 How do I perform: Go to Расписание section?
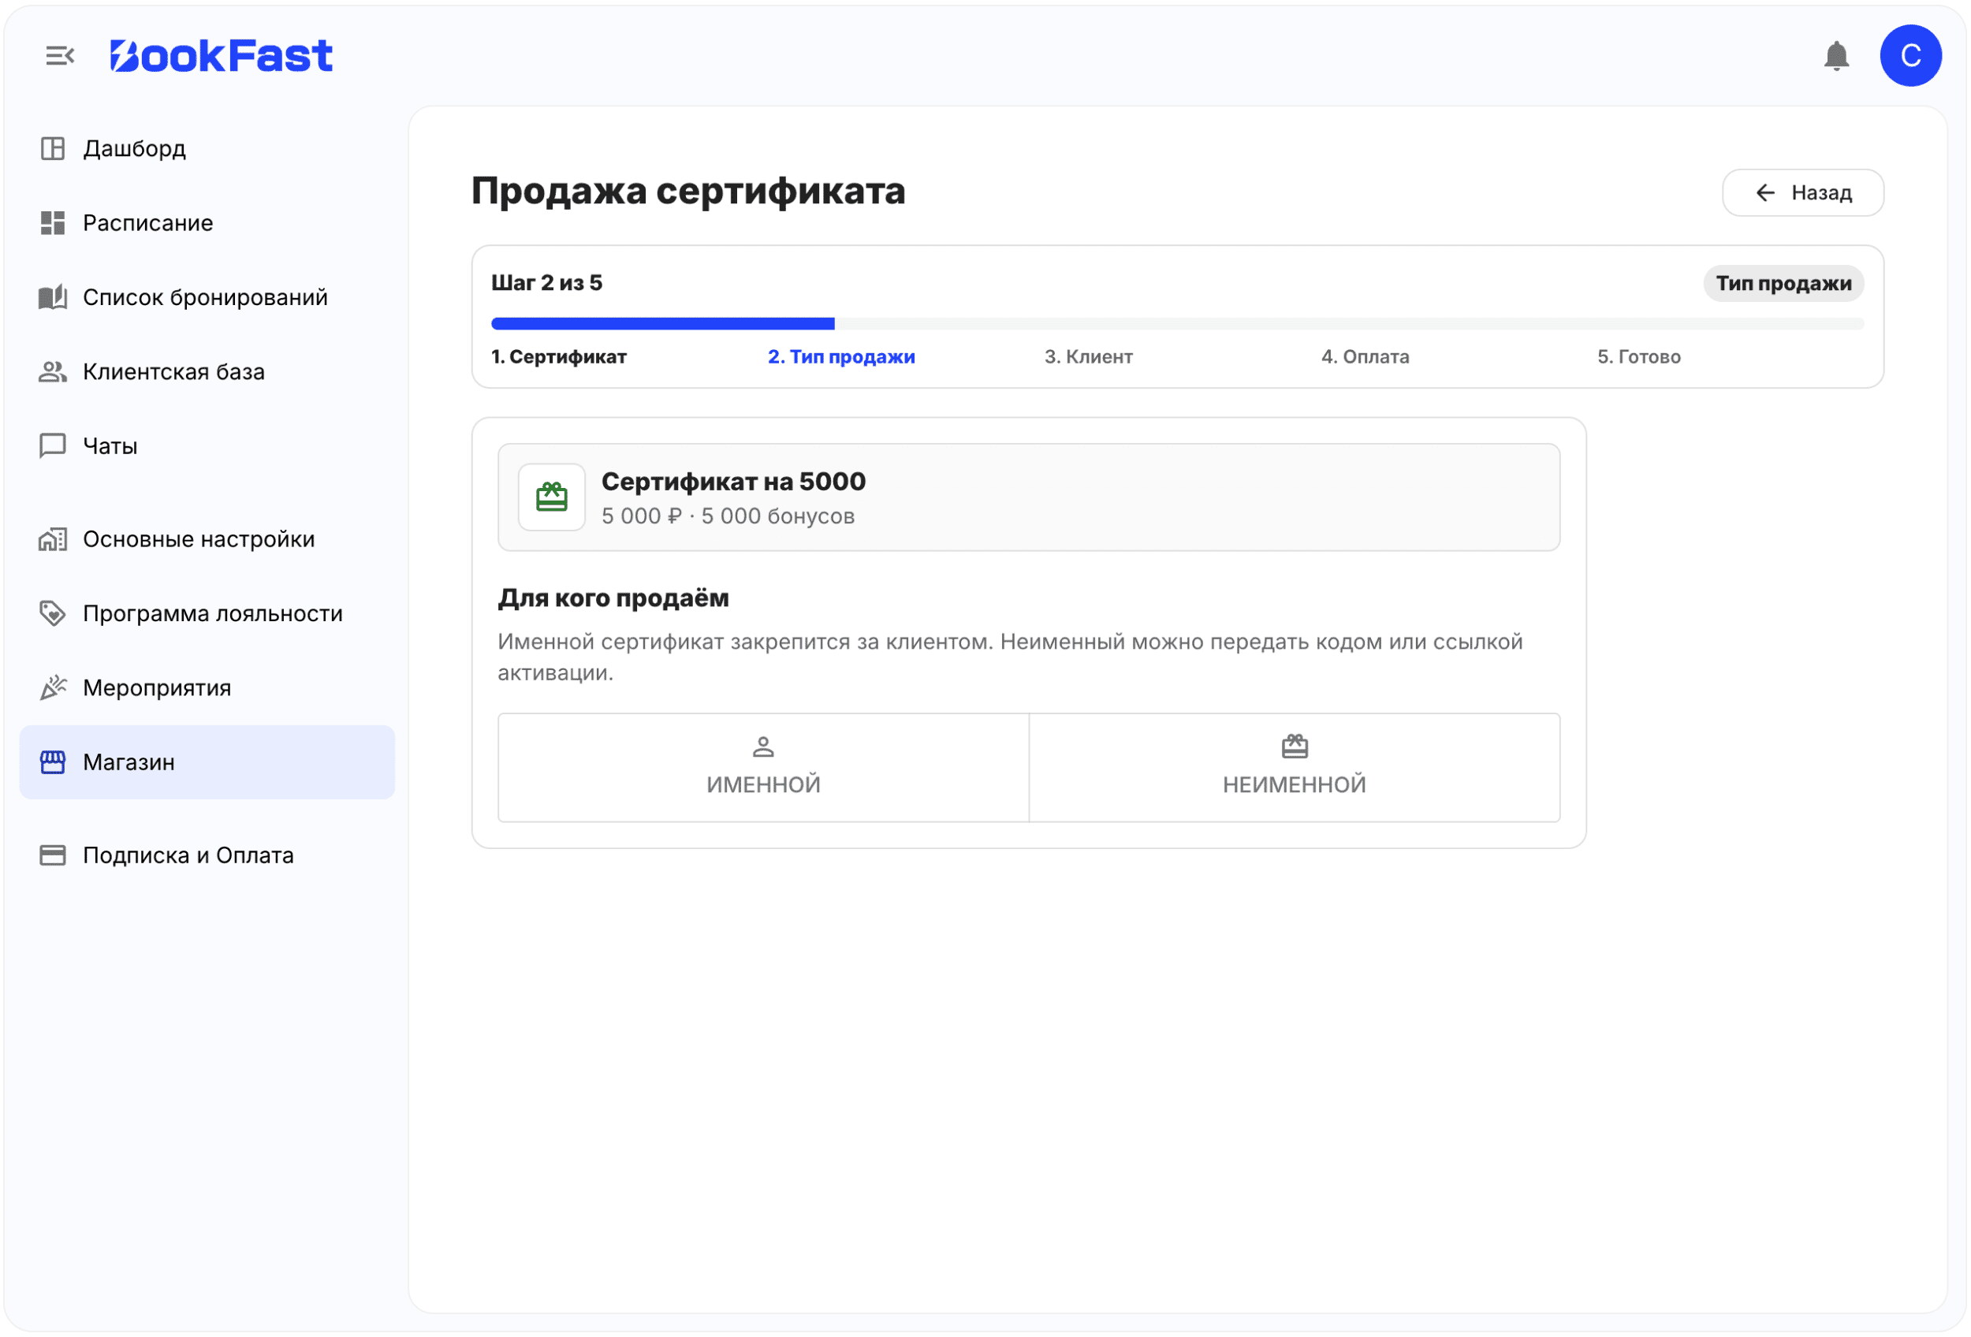[x=207, y=223]
